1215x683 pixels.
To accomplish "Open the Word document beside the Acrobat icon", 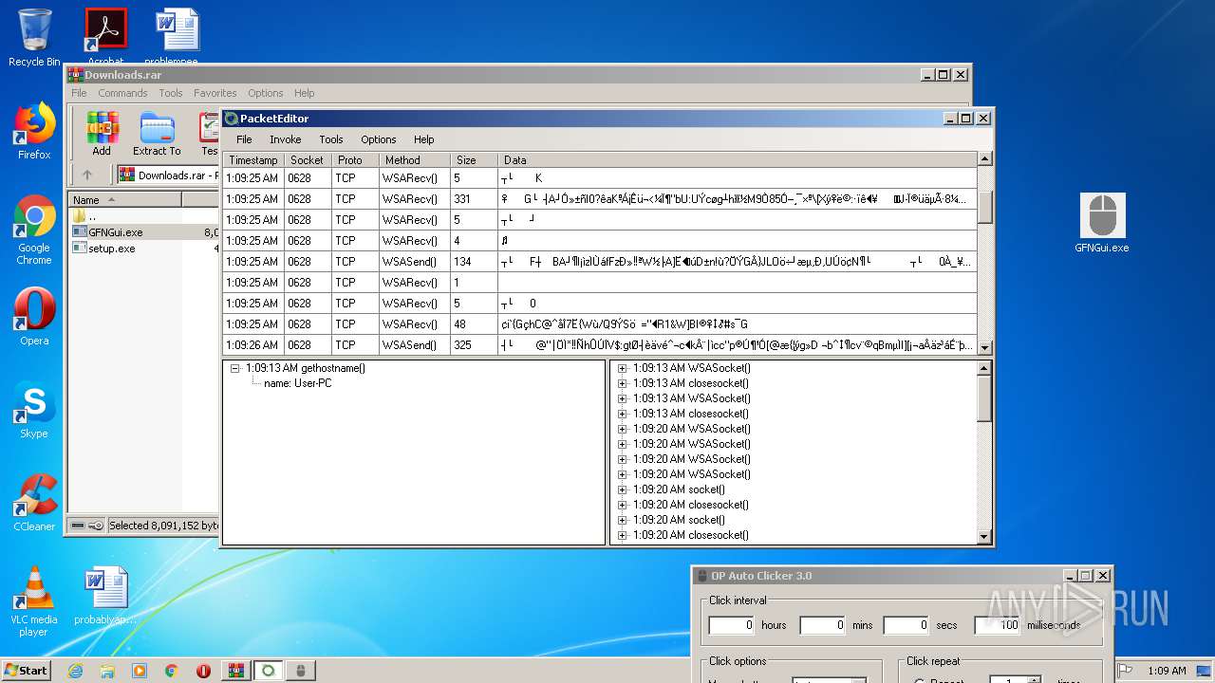I will (178, 36).
